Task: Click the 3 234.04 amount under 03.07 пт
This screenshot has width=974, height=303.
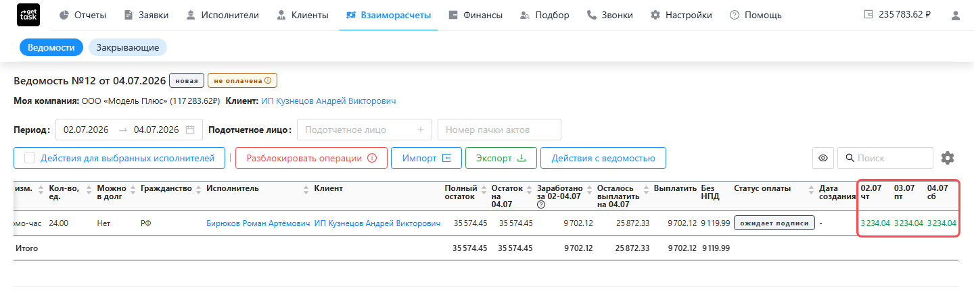Action: pyautogui.click(x=908, y=223)
